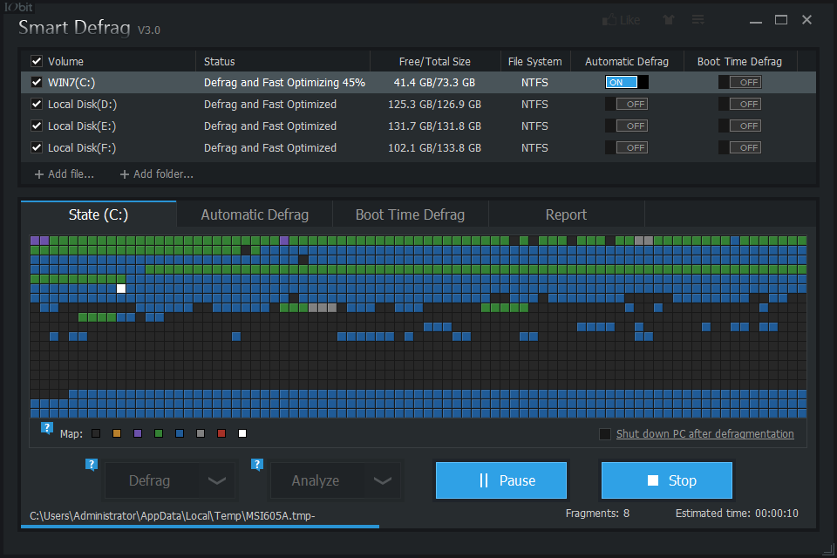Image resolution: width=837 pixels, height=558 pixels.
Task: Click the Like thumbs-up icon
Action: coord(609,20)
